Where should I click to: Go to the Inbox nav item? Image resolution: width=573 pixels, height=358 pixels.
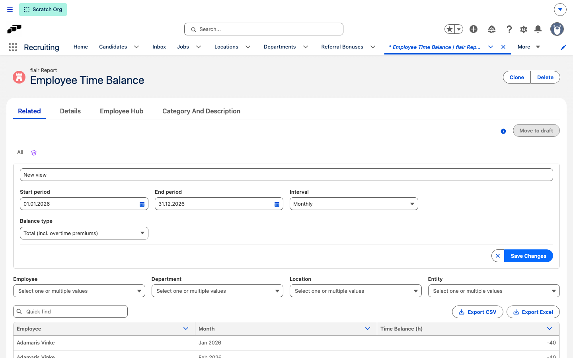click(159, 47)
